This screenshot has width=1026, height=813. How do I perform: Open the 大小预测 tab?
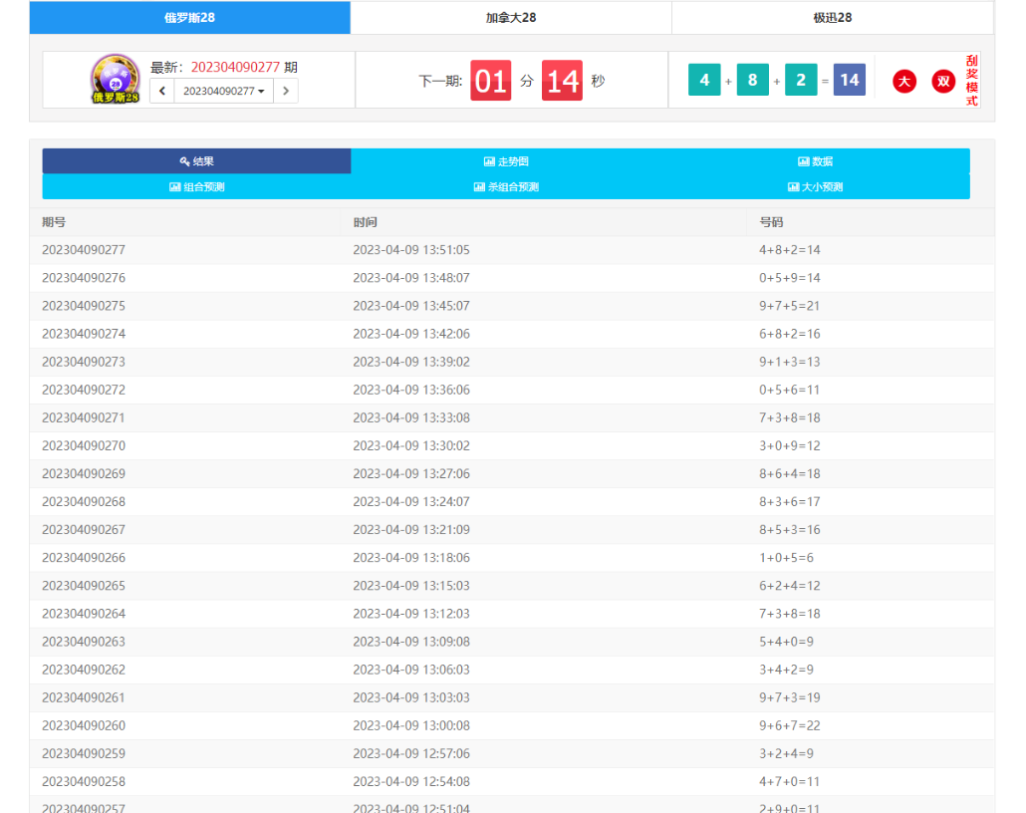click(815, 186)
